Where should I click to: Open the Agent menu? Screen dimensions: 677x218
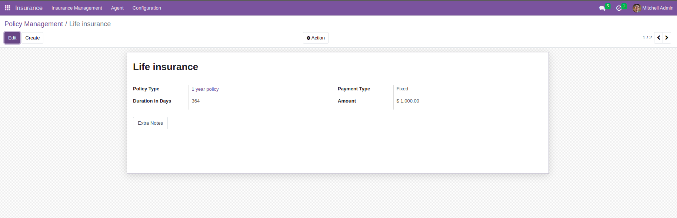[x=117, y=8]
